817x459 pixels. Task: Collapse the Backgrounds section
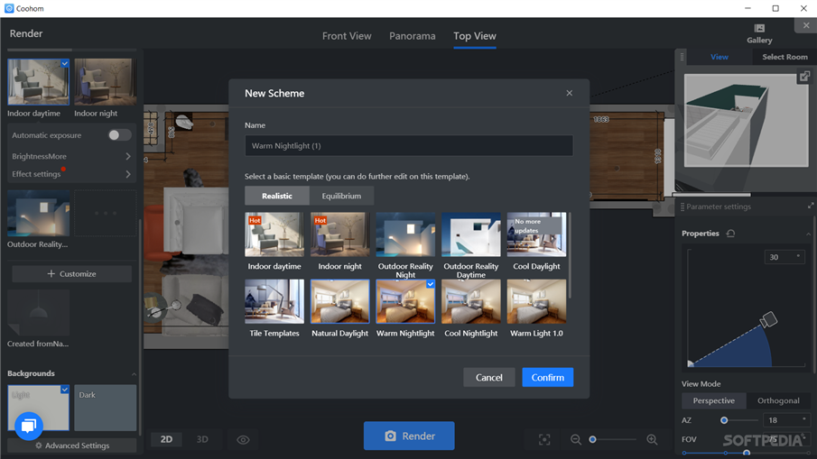[x=134, y=373]
